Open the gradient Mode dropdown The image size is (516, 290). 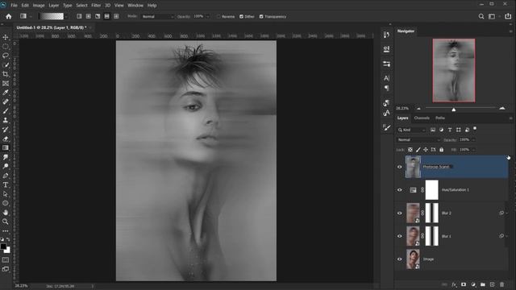click(157, 16)
